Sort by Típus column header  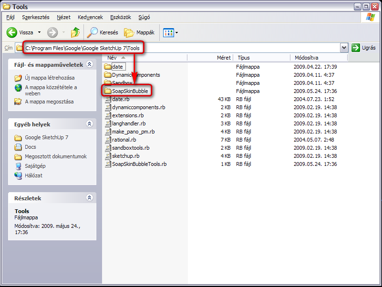[262, 58]
